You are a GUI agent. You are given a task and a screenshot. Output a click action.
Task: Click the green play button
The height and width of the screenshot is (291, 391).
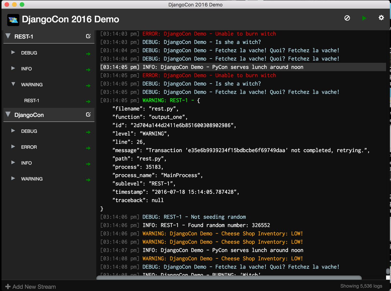(x=364, y=18)
